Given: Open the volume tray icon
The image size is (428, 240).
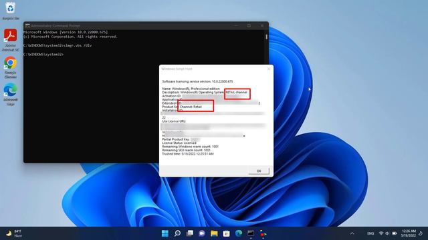Looking at the screenshot, I should point(387,233).
